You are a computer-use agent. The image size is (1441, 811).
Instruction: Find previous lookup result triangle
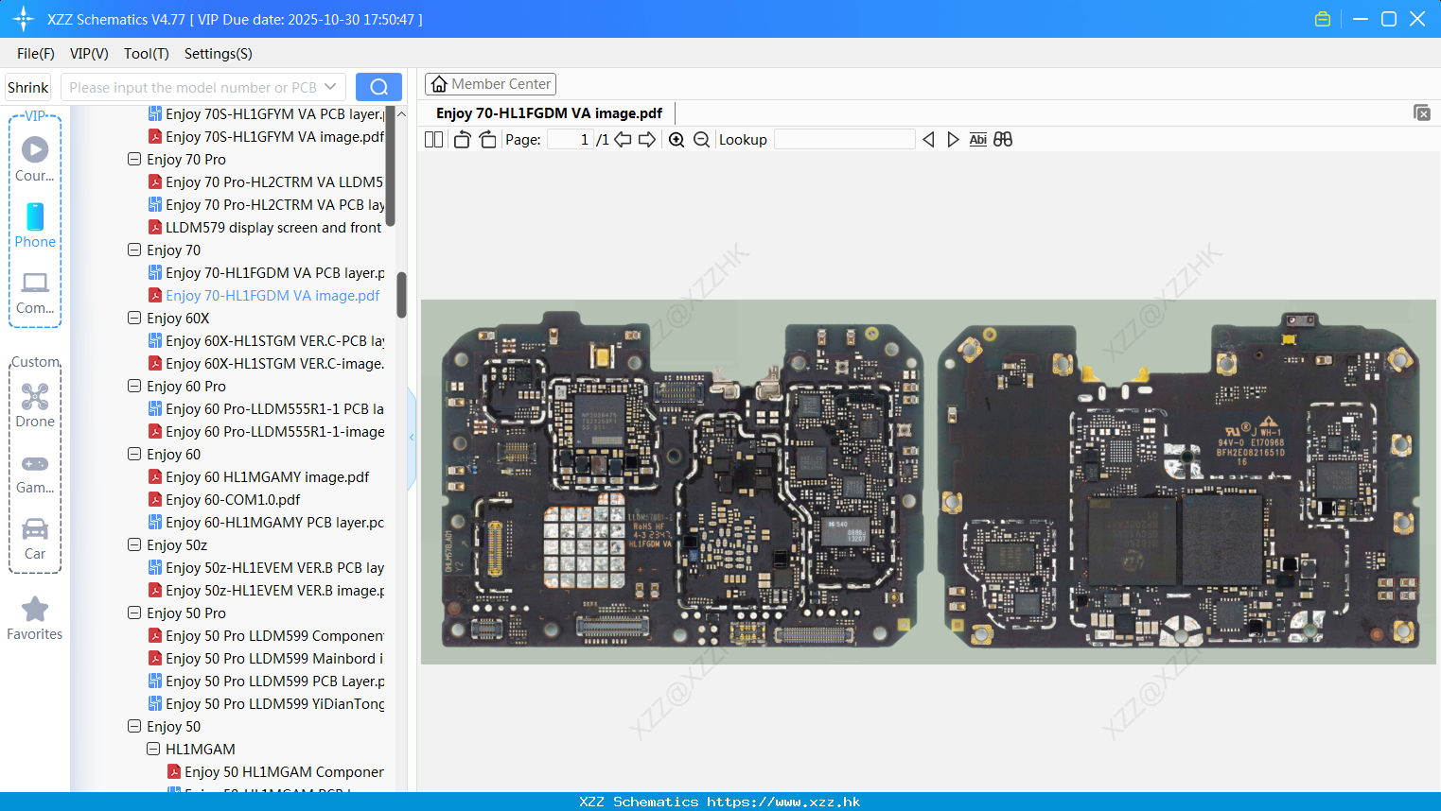928,139
